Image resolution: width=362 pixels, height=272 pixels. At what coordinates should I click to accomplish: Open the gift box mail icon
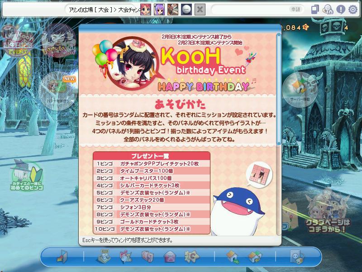[126, 257]
